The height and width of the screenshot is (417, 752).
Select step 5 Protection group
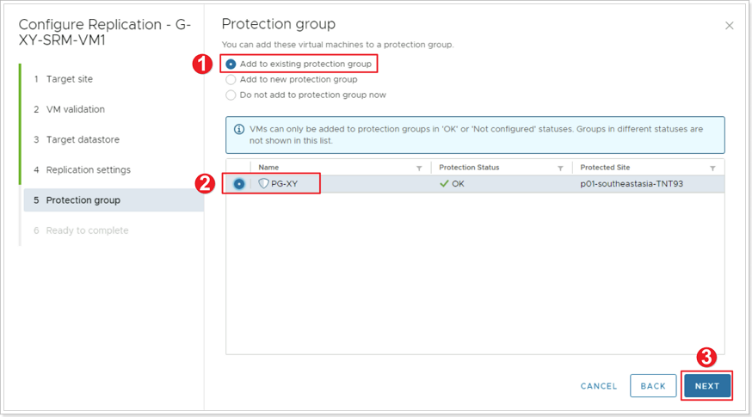[x=114, y=199]
